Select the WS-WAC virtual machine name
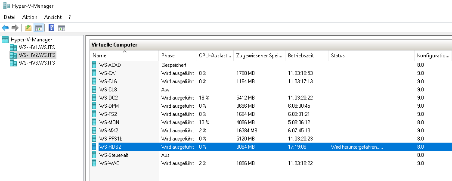The height and width of the screenshot is (181, 452). tap(109, 163)
